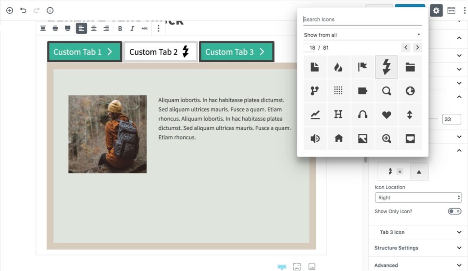Pick the inbox tray icon

[x=410, y=138]
